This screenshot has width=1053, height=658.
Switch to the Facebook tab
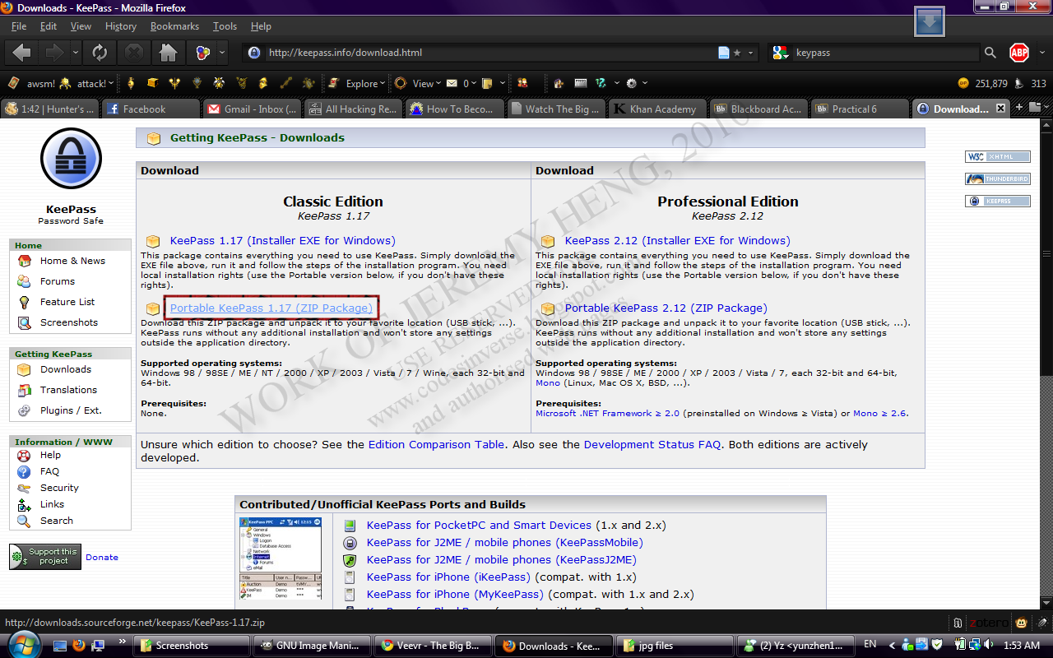click(x=151, y=109)
